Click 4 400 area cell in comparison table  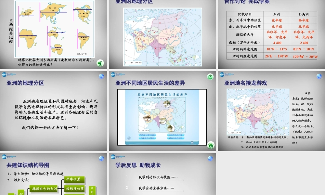(x=277, y=43)
